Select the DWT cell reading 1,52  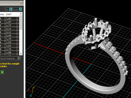pyautogui.click(x=11, y=19)
